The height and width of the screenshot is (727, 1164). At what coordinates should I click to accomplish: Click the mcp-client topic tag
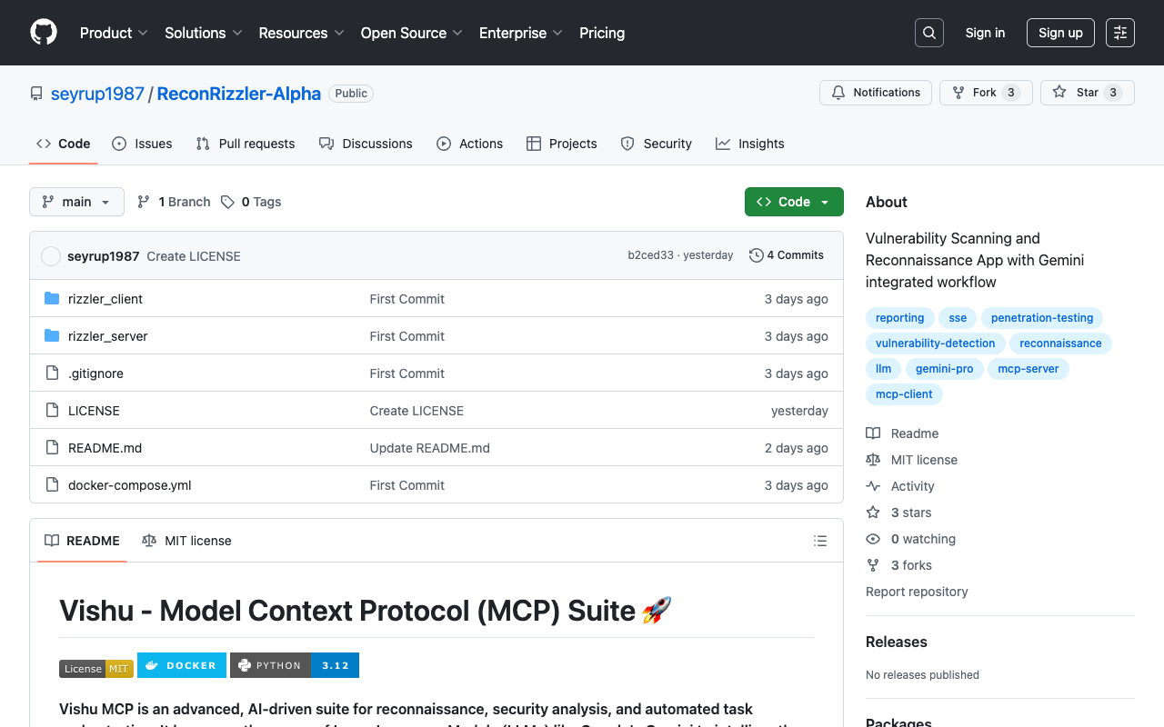point(904,394)
